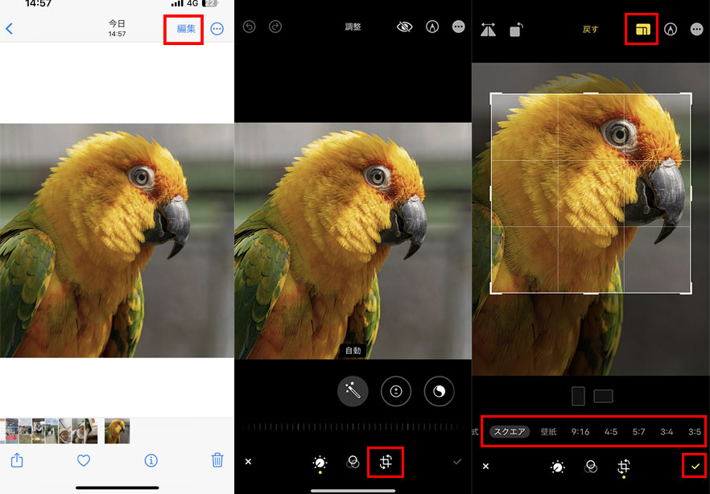Tap the auto-enhance magic wand icon
Viewport: 710px width, 494px height.
point(353,391)
